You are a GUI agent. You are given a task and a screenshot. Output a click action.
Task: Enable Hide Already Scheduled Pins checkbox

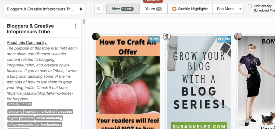click(250, 6)
